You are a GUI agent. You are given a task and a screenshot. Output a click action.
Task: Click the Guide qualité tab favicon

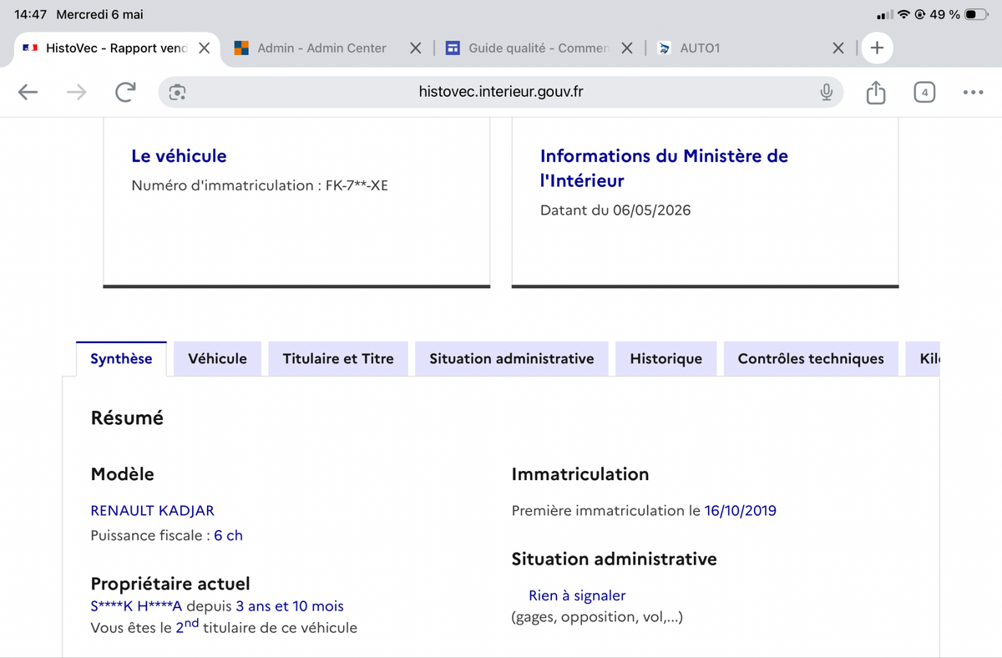pos(453,48)
